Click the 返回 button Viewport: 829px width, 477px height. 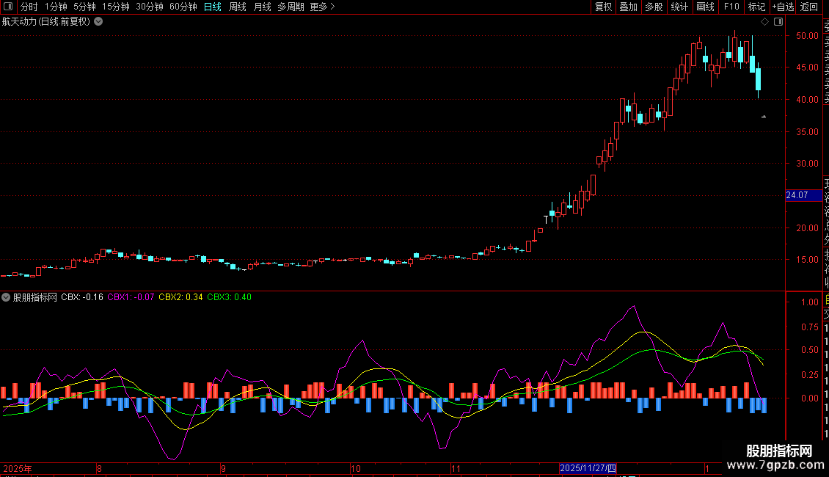click(809, 7)
